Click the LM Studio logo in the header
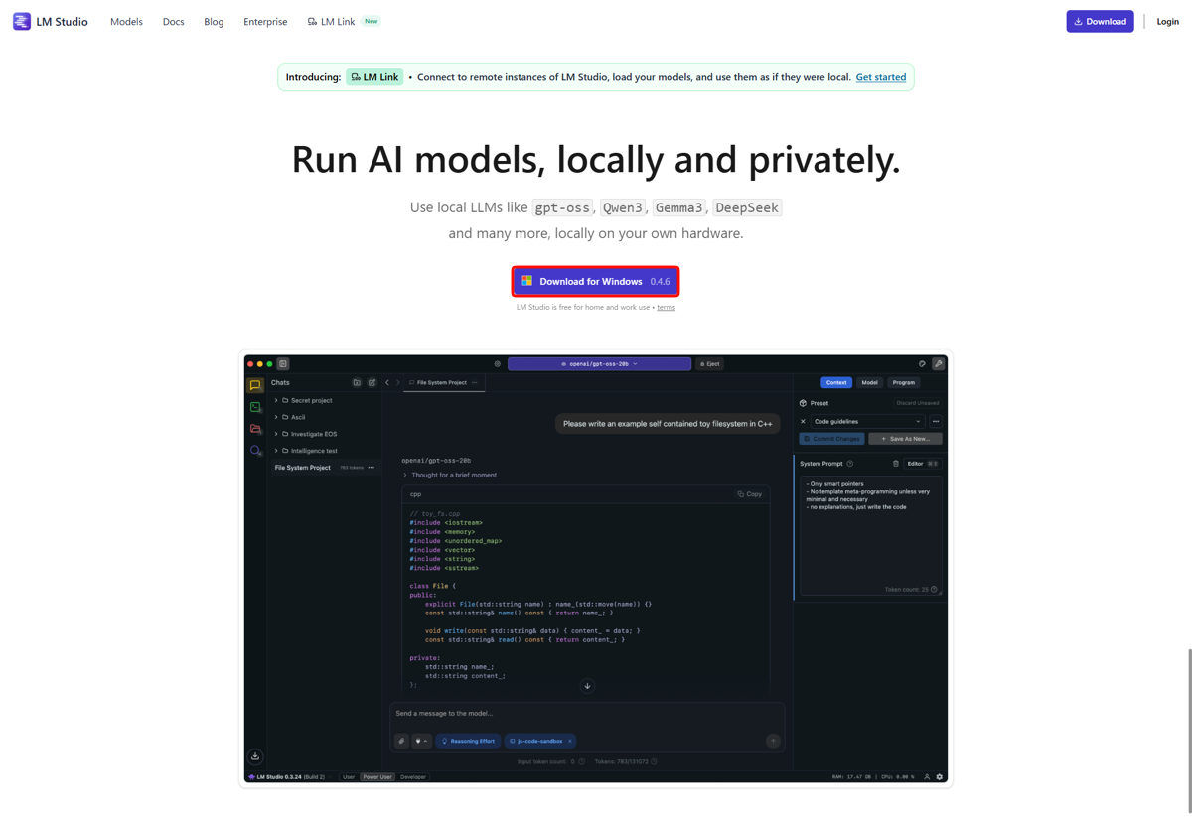The height and width of the screenshot is (817, 1192). click(50, 21)
